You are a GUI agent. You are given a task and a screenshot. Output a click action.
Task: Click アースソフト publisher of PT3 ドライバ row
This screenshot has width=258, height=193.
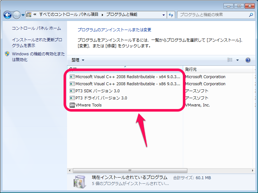pyautogui.click(x=197, y=98)
